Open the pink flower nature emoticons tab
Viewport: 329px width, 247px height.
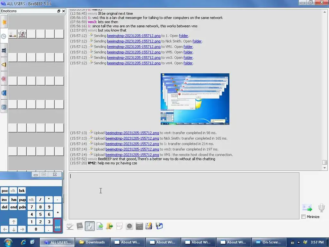tap(4, 79)
